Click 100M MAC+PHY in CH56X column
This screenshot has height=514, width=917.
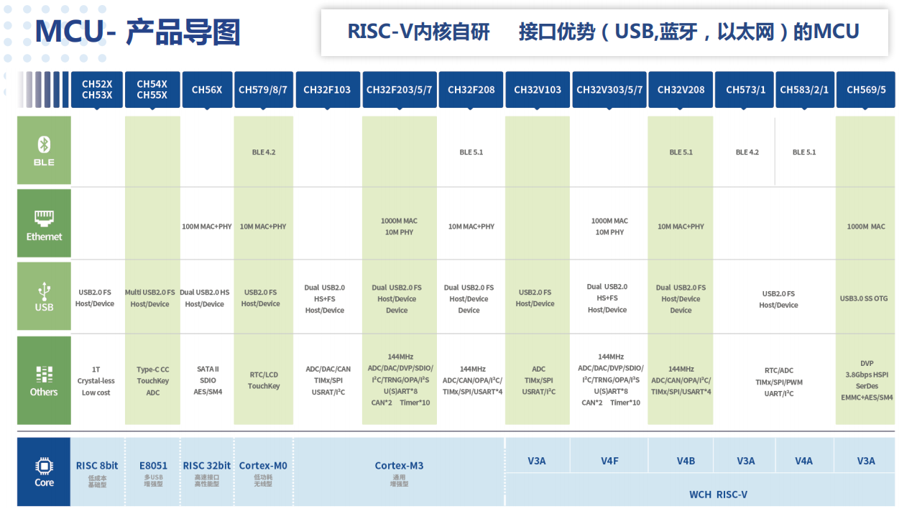pyautogui.click(x=207, y=226)
